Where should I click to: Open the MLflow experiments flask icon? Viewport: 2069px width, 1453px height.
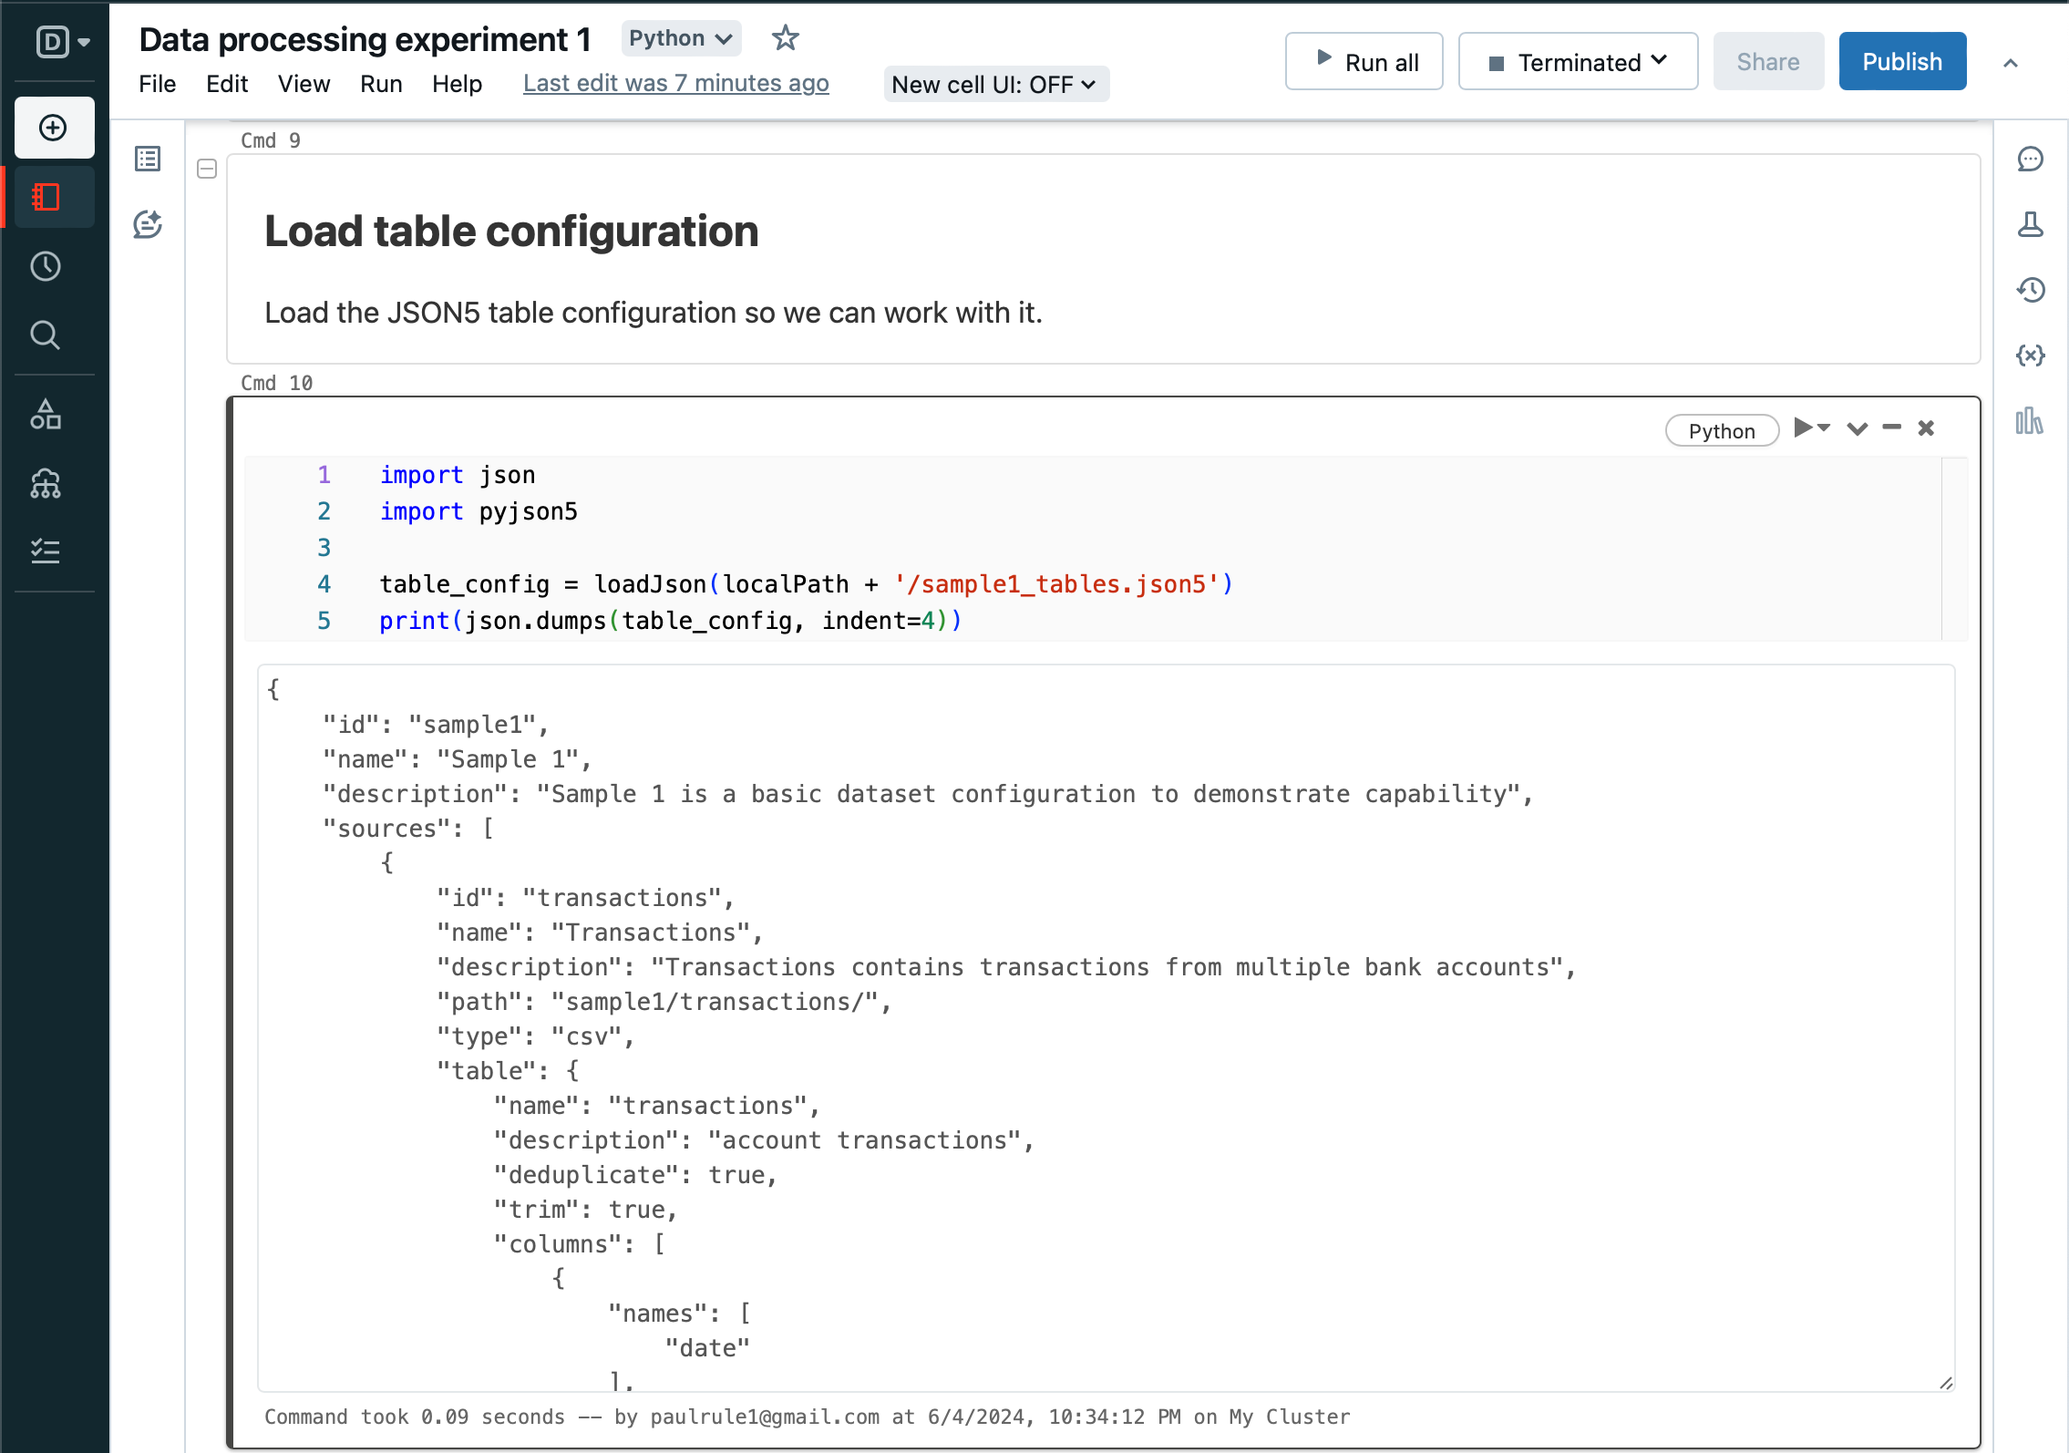(x=2030, y=224)
